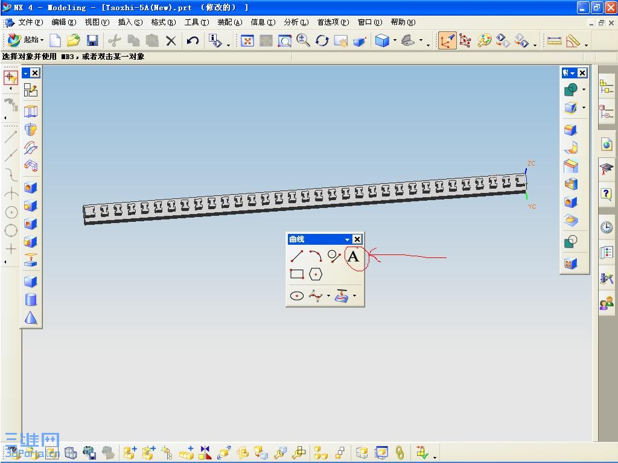Click the Rotate view icon
Viewport: 618px width, 463px height.
322,40
